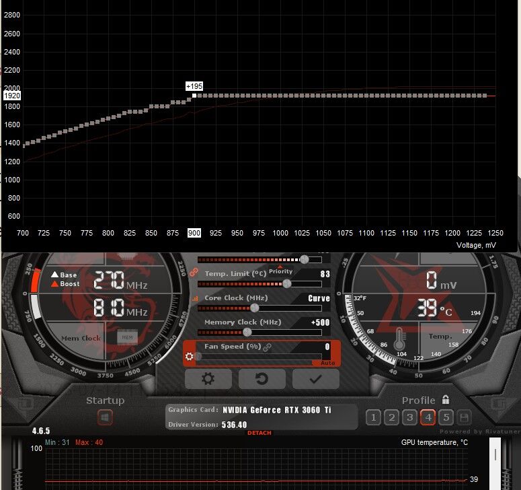Viewport: 521px width, 490px height.
Task: Click the 810 MHz clock readout
Action: coord(120,308)
